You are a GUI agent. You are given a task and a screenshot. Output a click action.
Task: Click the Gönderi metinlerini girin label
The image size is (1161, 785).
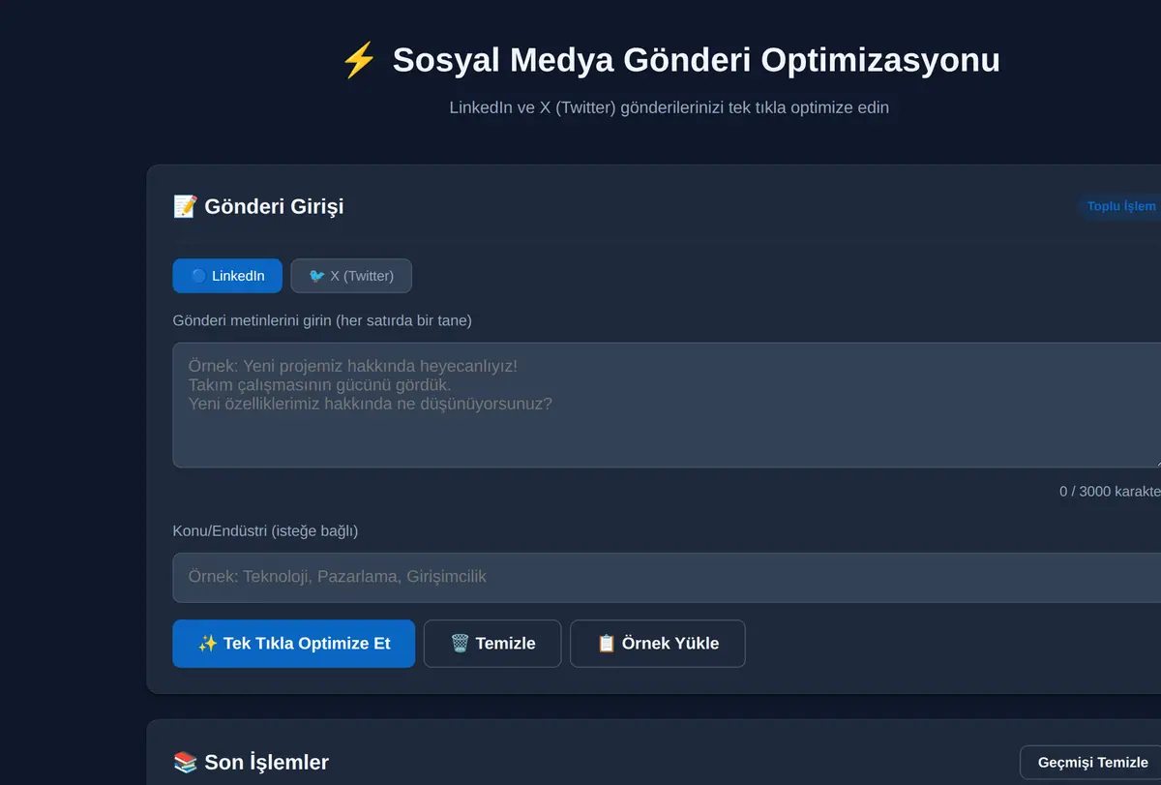pos(322,320)
